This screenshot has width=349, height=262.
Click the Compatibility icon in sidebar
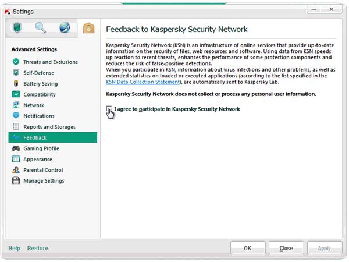tap(16, 94)
